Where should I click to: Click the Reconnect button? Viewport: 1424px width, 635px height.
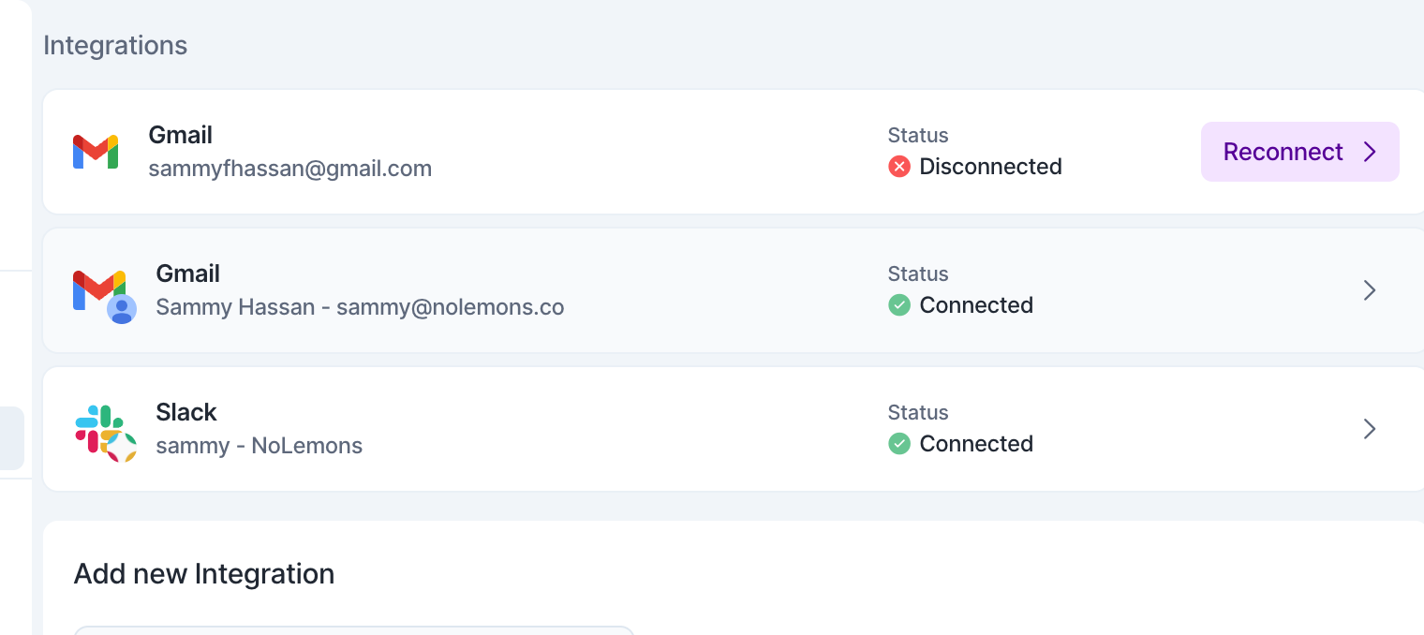(1300, 152)
